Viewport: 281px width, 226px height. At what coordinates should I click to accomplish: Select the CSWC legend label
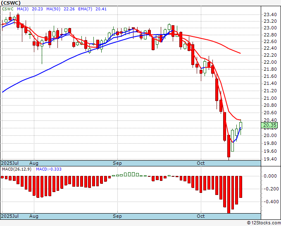click(x=8, y=9)
